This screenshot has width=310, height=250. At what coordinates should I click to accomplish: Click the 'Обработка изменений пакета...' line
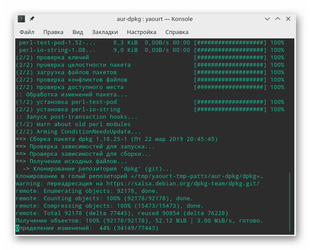[71, 95]
